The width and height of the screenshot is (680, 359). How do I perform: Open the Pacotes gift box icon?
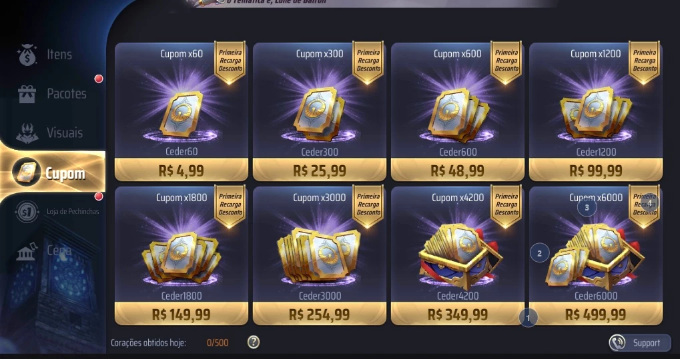[x=27, y=94]
